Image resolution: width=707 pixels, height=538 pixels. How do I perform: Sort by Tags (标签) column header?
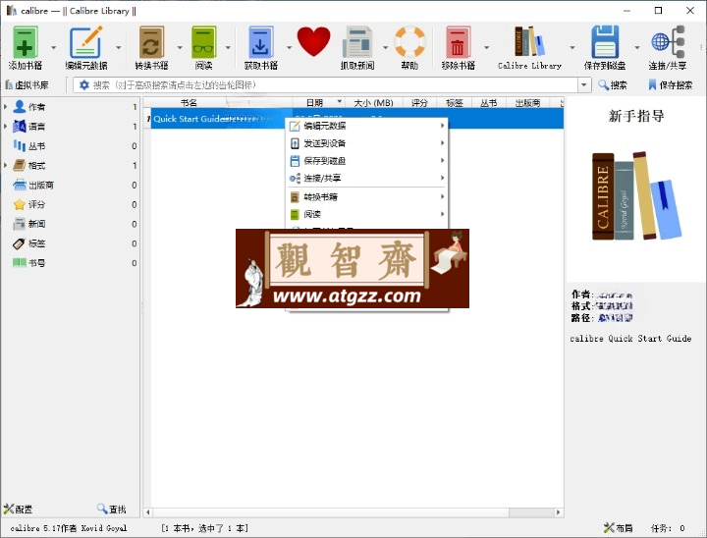click(x=454, y=103)
